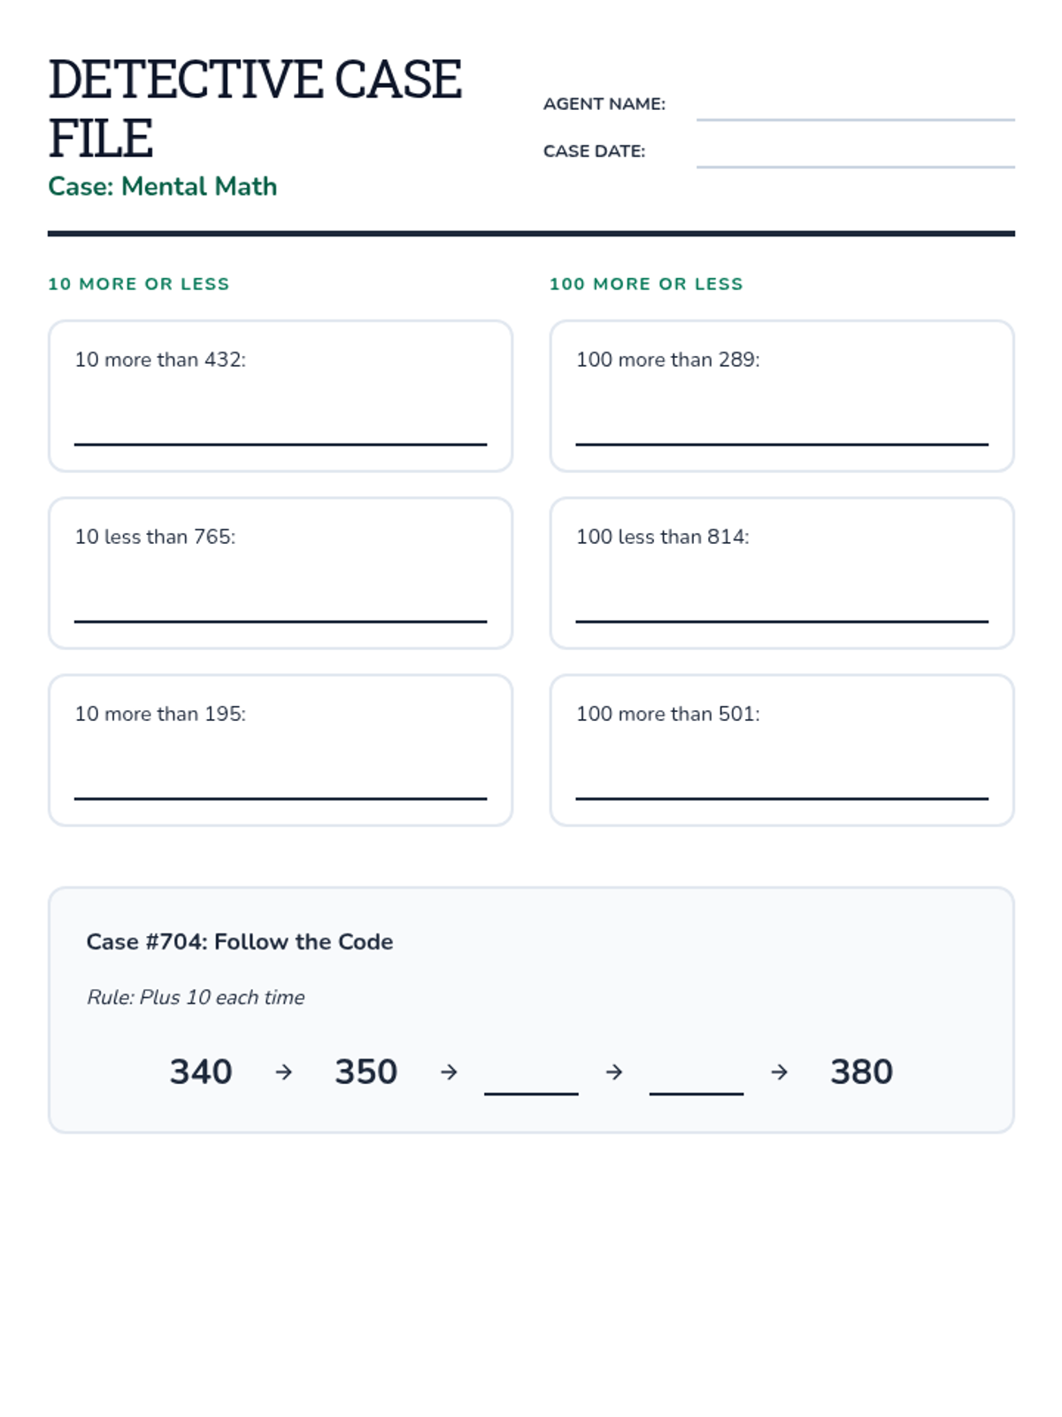Click the 100 More or Less heading
The height and width of the screenshot is (1417, 1062).
coord(646,284)
